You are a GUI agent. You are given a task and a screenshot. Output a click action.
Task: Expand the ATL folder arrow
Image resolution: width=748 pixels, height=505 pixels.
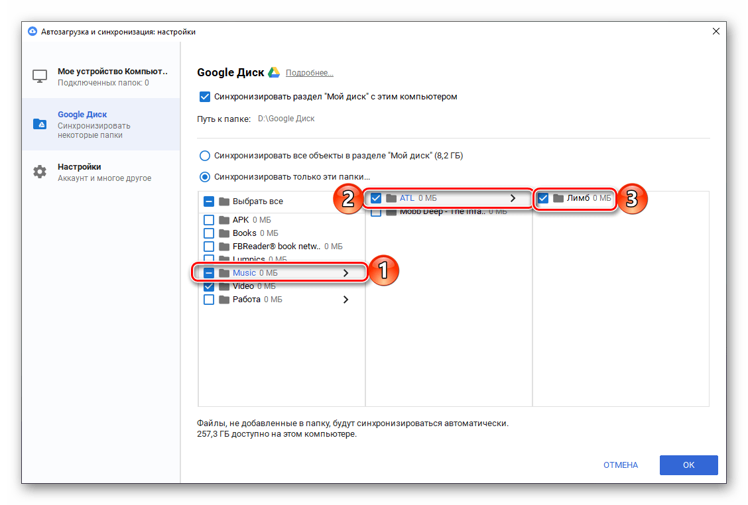(513, 198)
